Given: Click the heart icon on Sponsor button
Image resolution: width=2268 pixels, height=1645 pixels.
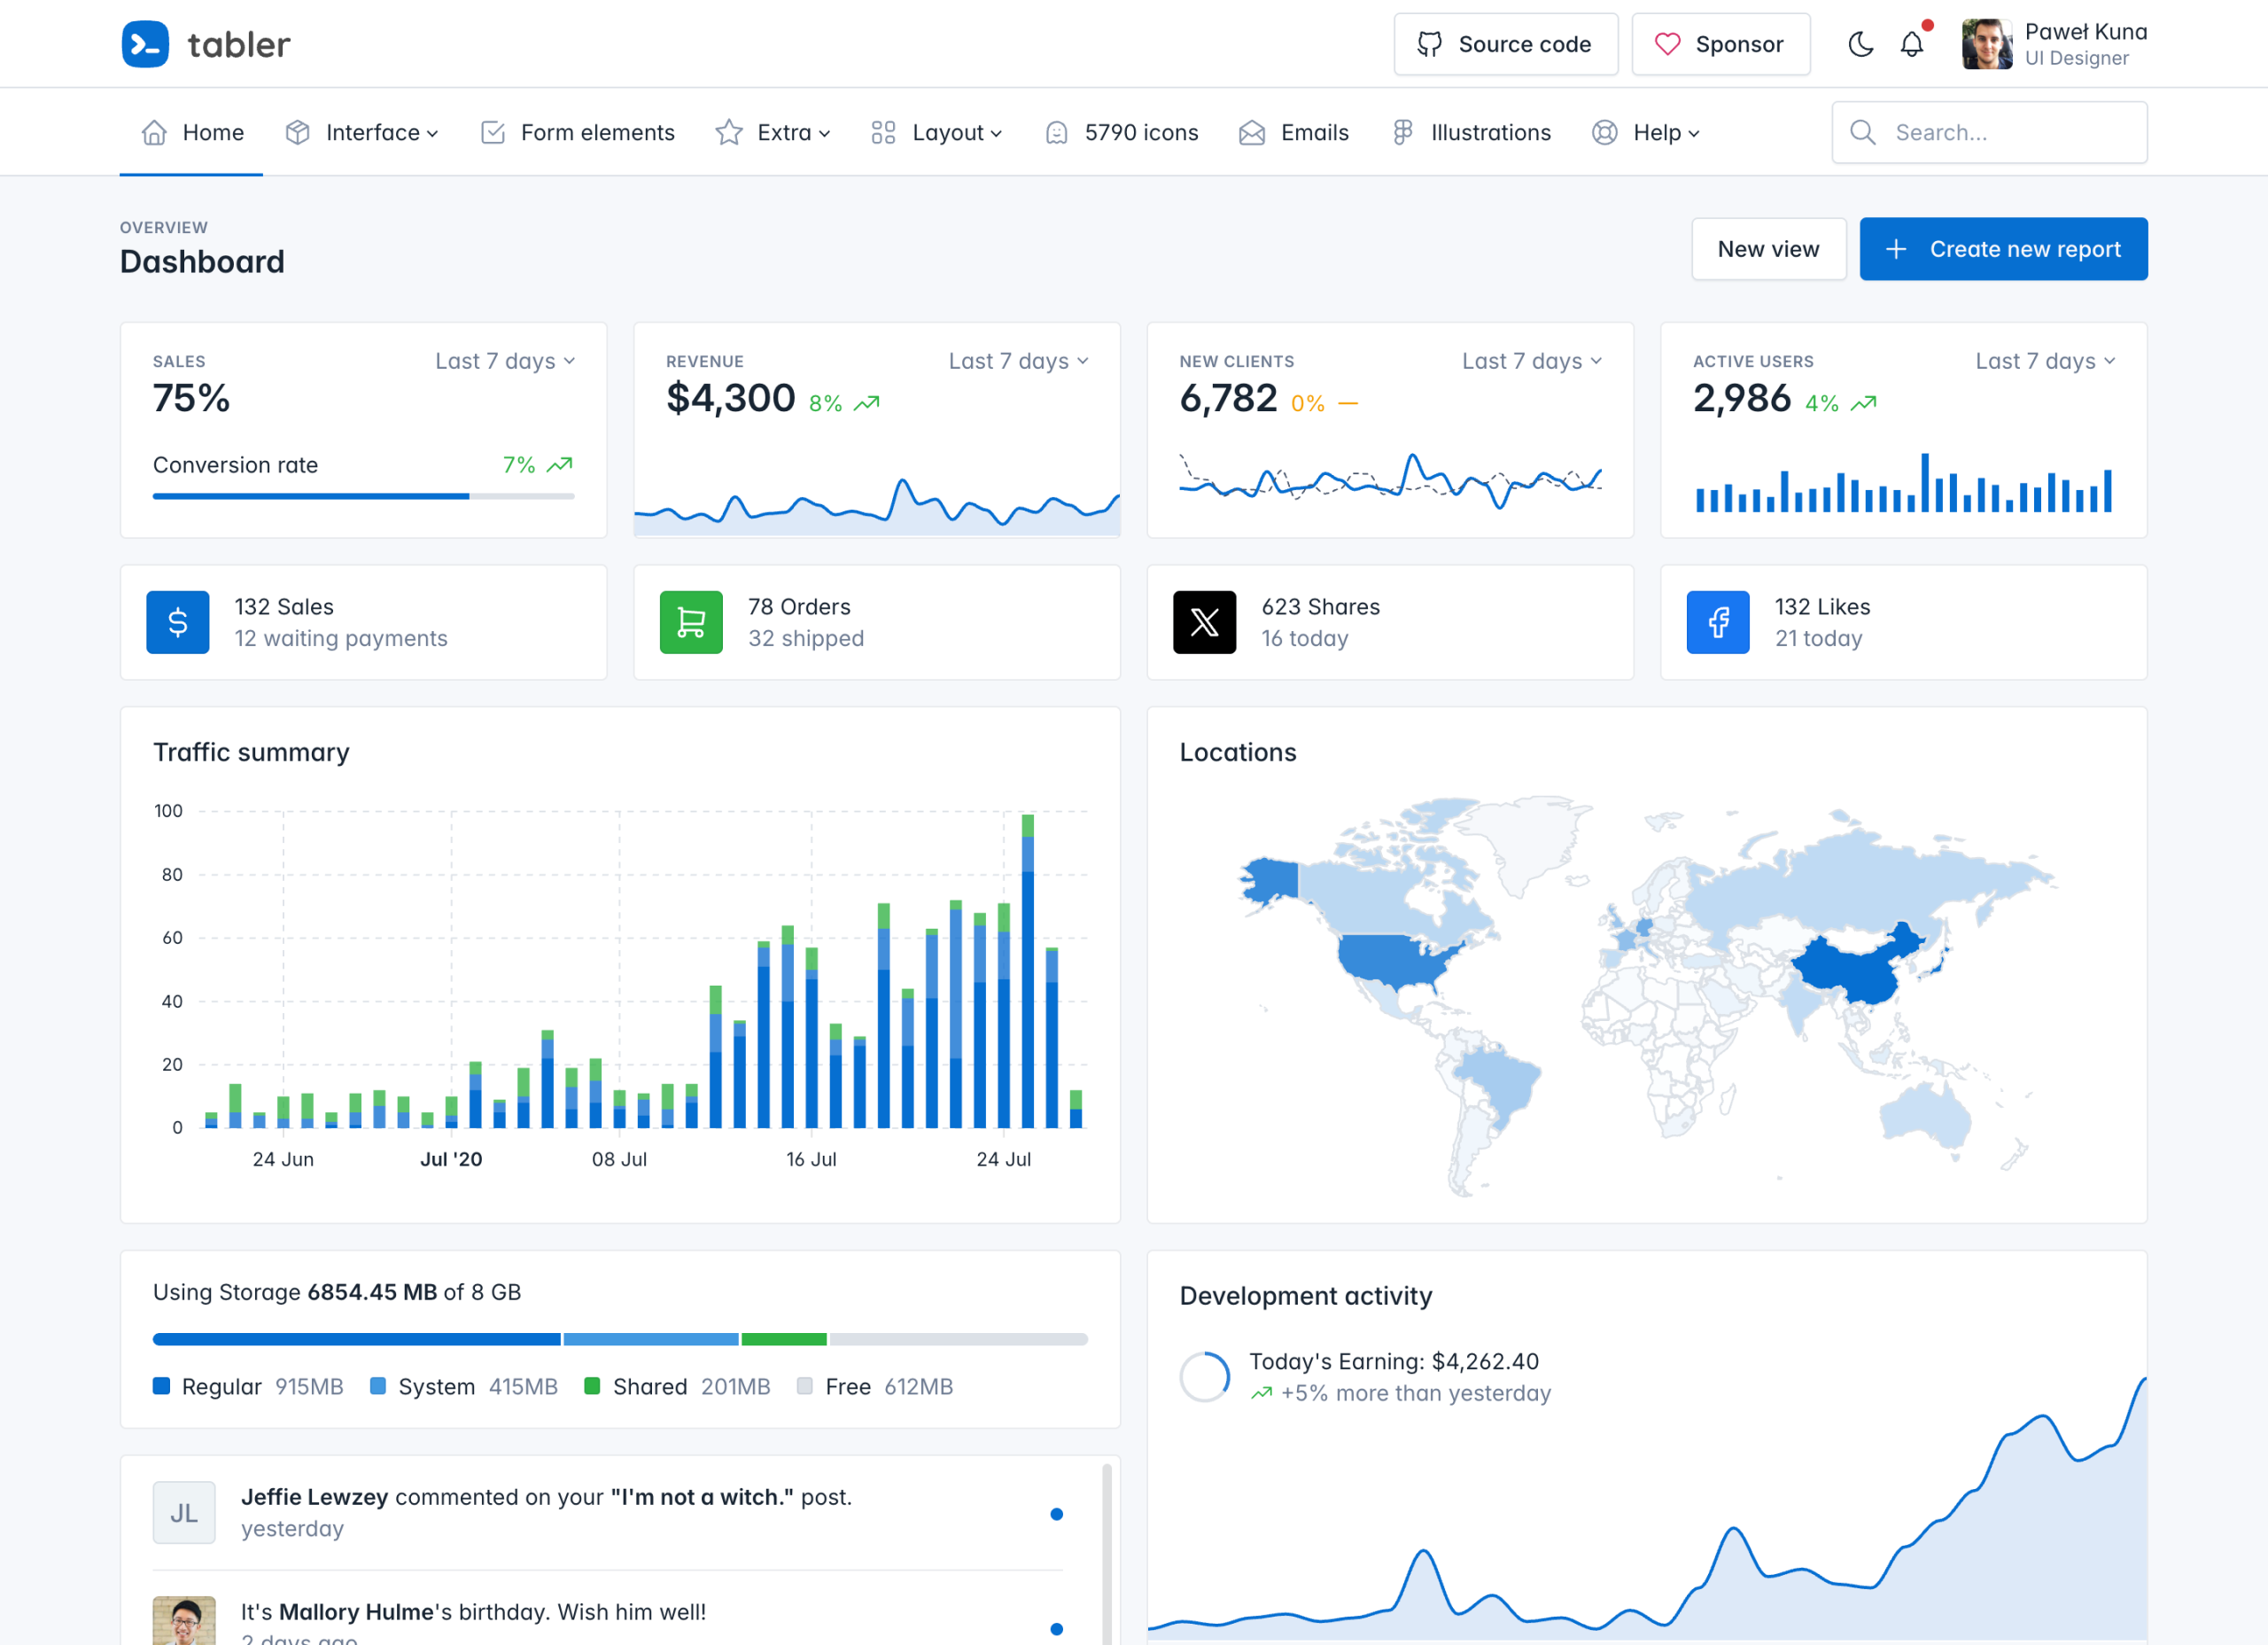Looking at the screenshot, I should pos(1667,44).
